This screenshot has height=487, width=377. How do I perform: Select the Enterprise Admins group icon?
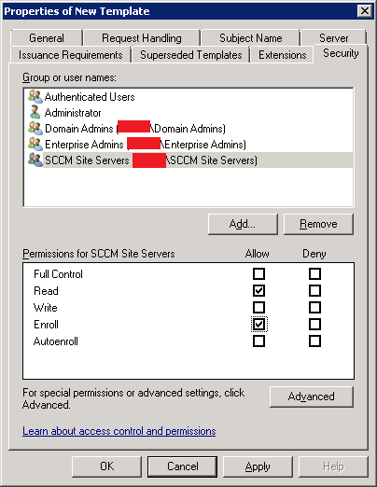(35, 144)
